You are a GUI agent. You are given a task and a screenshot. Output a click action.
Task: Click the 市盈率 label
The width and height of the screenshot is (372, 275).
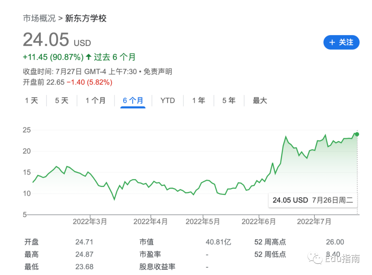pyautogui.click(x=150, y=254)
